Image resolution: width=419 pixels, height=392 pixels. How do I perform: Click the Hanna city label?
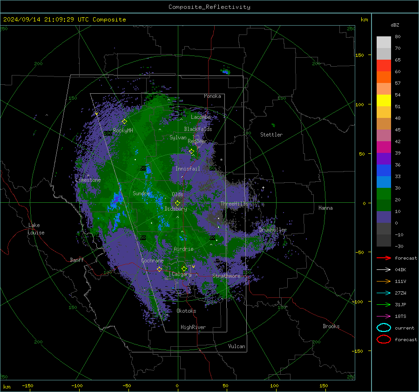[x=325, y=208]
